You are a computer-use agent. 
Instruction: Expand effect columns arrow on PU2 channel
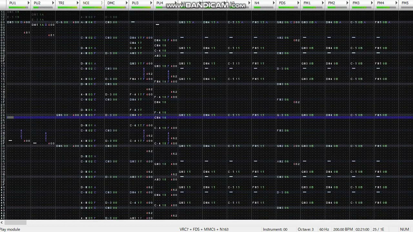53,3
